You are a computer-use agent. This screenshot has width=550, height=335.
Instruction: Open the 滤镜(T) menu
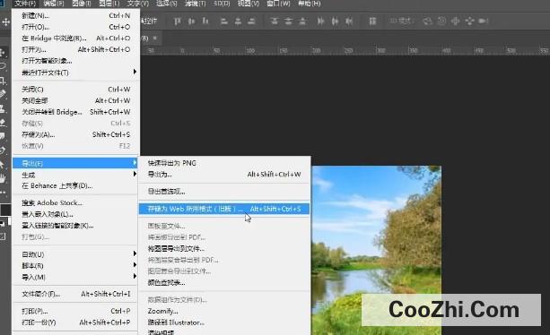coord(195,4)
